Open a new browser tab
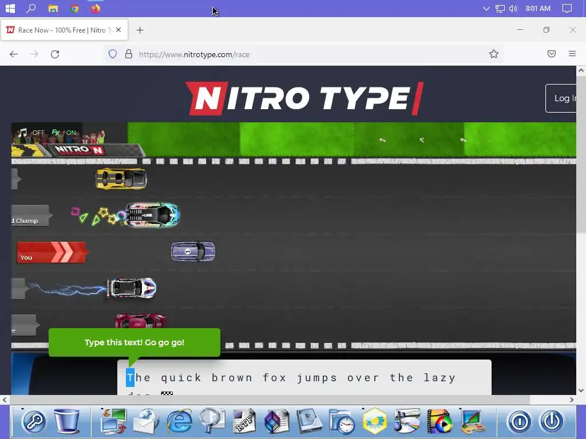Image resolution: width=586 pixels, height=439 pixels. [x=140, y=30]
